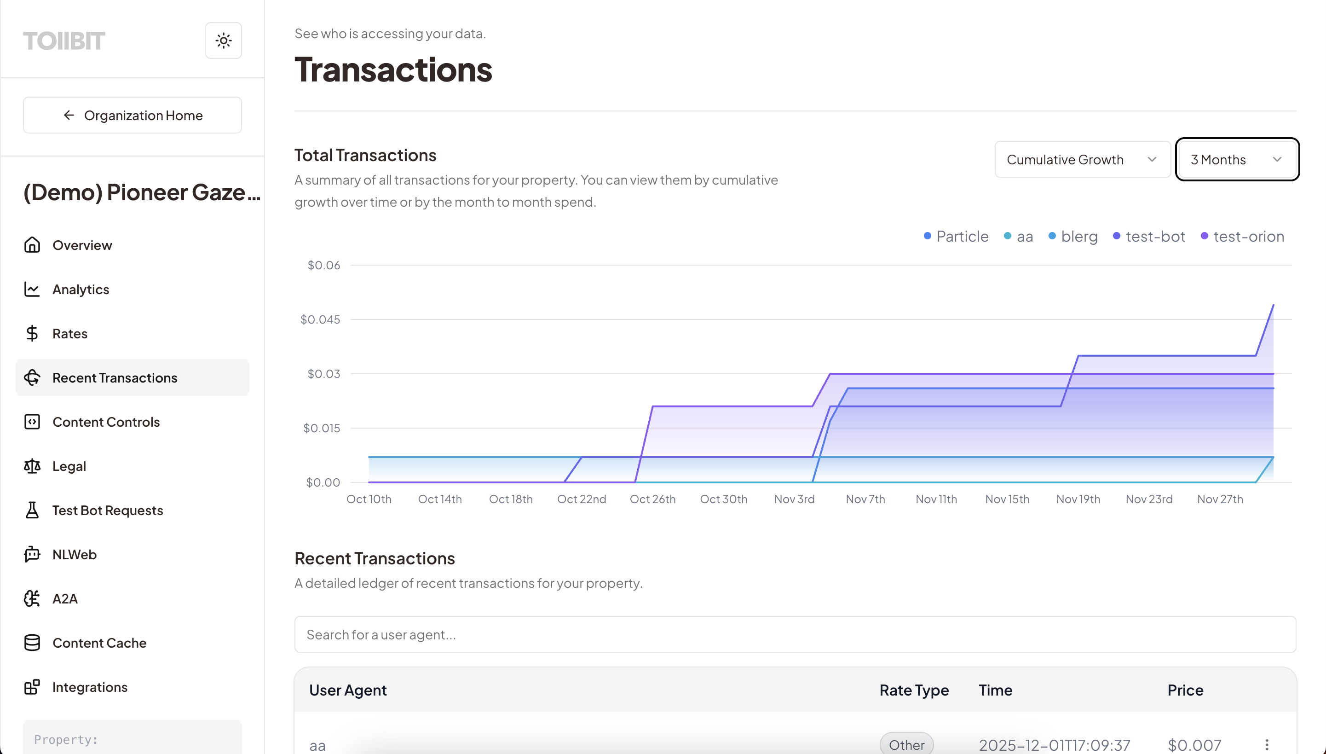Select the Test Bot Requests flask icon
Viewport: 1326px width, 754px height.
(x=32, y=510)
